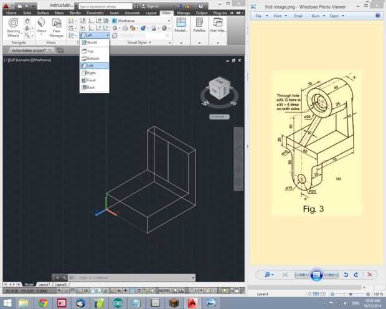The image size is (386, 309).
Task: Switch to the Parametric ribbon tab
Action: (x=95, y=13)
